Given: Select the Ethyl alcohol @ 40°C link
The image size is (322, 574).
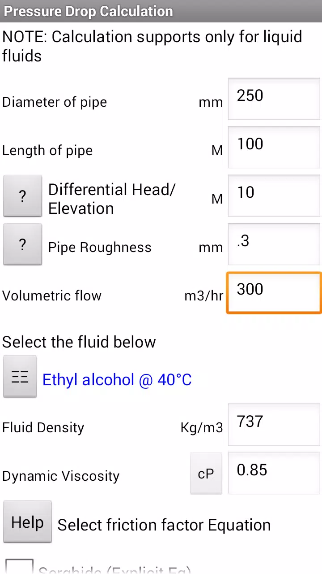Looking at the screenshot, I should (117, 380).
